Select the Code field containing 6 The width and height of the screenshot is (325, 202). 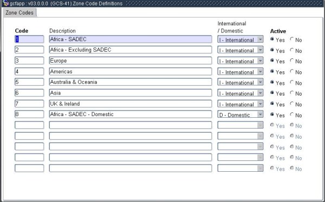[x=29, y=93]
